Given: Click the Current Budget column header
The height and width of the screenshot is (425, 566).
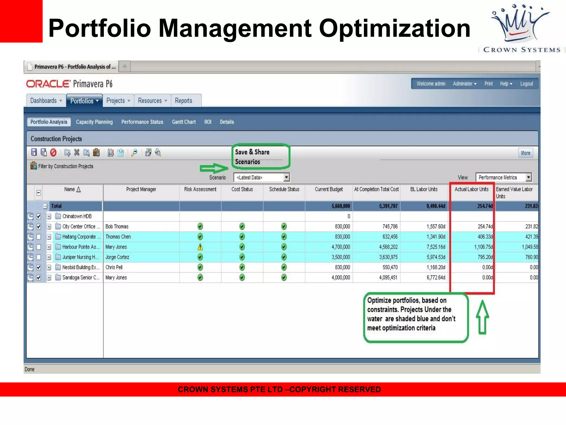Looking at the screenshot, I should [x=329, y=189].
